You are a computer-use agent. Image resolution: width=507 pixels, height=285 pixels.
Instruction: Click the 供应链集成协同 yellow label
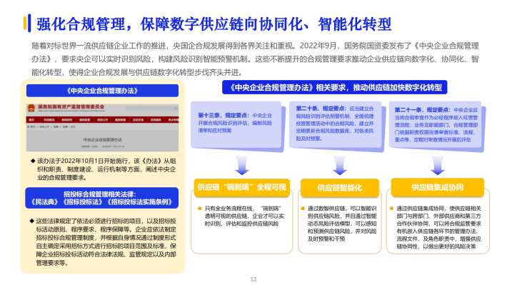point(438,187)
